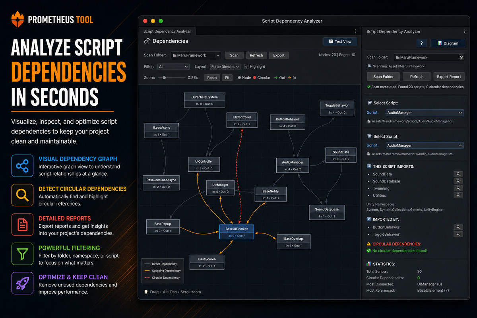Click the Visual Dependency Graph share icon
Viewport: 477px width, 318px height.
click(22, 165)
